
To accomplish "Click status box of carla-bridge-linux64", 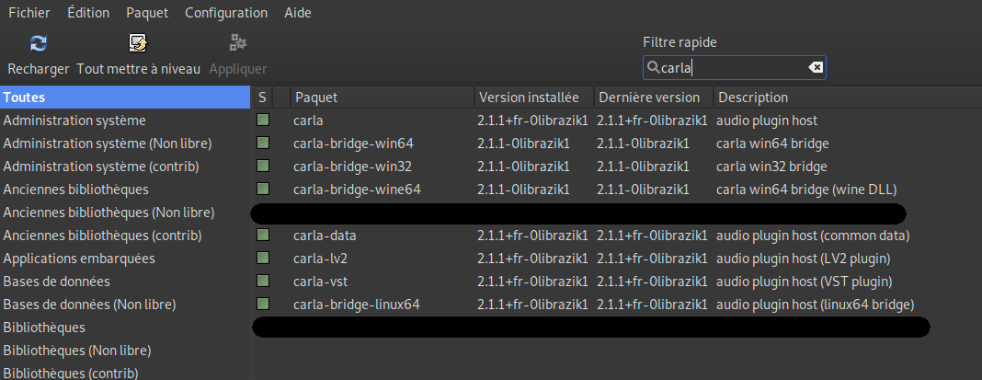I will point(262,305).
